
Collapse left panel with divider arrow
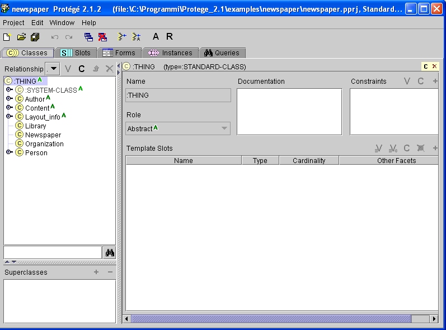click(x=119, y=66)
